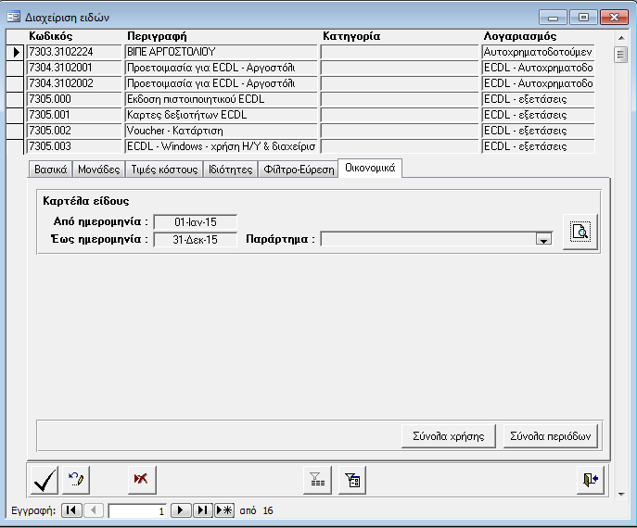Screen dimensions: 637x528
Task: Click the filter by selection icon
Action: point(318,479)
